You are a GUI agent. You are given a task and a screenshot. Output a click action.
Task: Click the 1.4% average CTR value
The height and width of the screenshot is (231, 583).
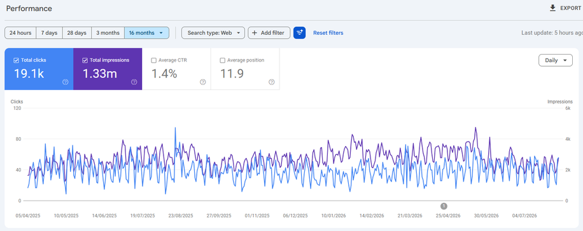[x=164, y=74]
